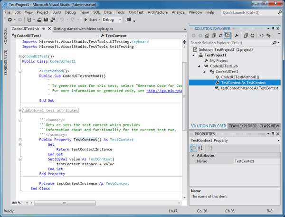Click the Navigate Backward toolbar arrow

10,19
